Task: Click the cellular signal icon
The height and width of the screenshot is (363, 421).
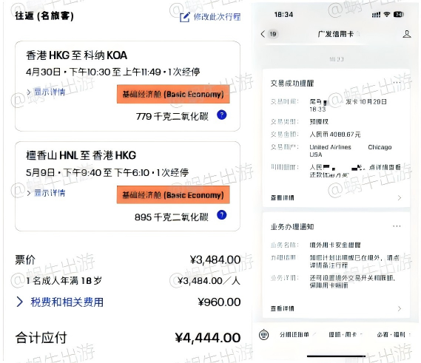Action: [376, 15]
